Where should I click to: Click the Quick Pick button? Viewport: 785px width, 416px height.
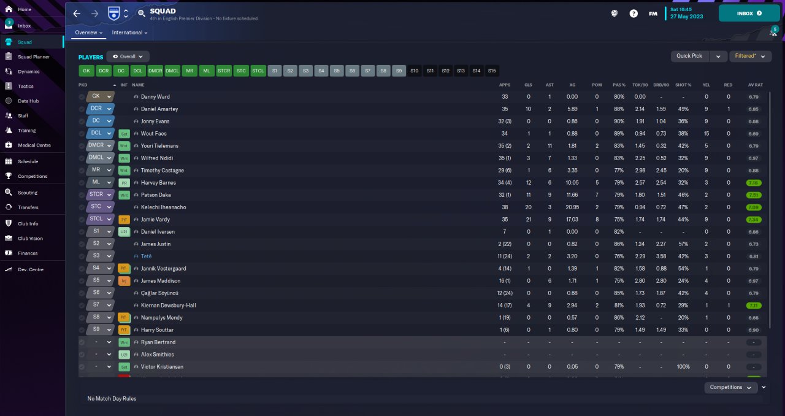pos(690,56)
